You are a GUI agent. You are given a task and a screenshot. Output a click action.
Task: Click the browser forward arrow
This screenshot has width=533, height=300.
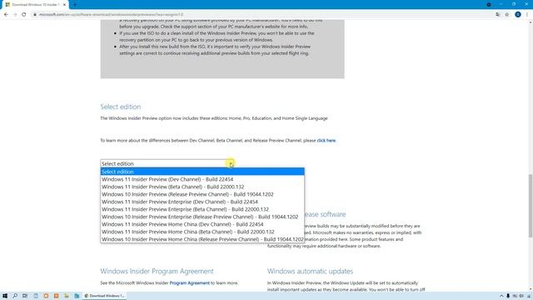point(15,15)
